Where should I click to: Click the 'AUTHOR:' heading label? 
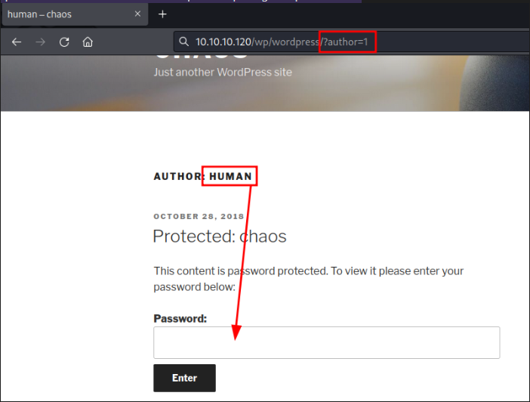(179, 177)
